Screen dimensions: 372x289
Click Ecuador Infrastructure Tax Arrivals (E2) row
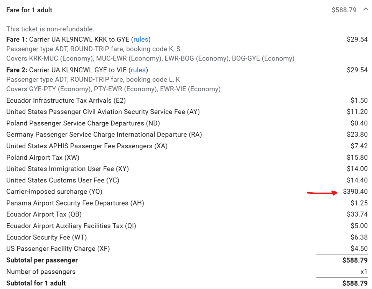point(187,100)
